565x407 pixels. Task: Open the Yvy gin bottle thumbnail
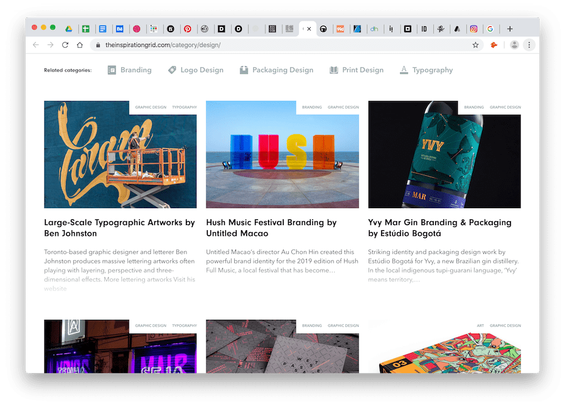[x=444, y=155]
